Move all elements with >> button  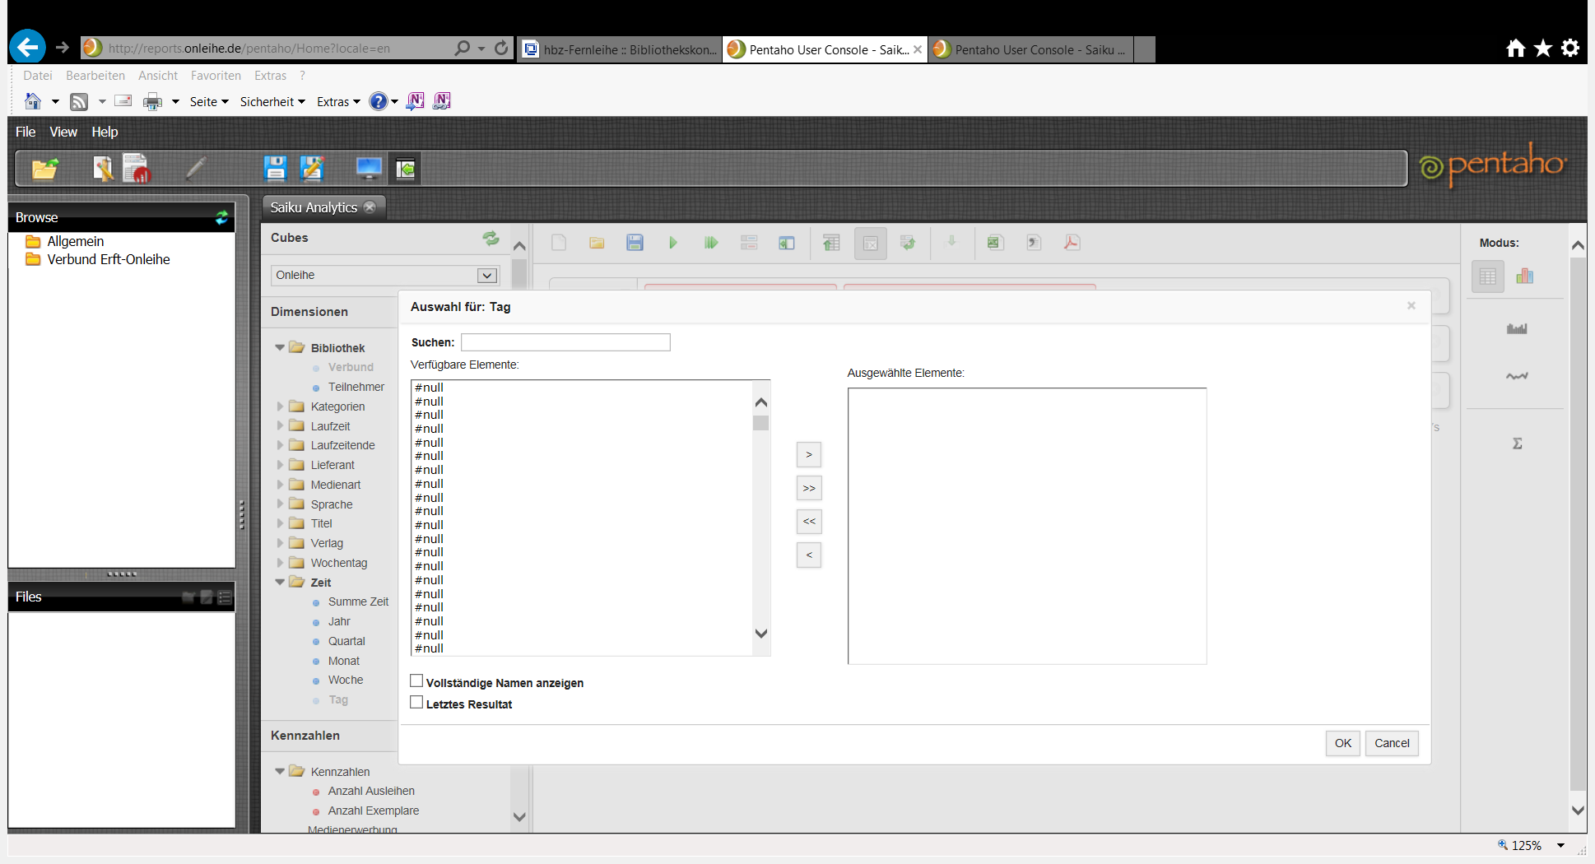tap(809, 488)
